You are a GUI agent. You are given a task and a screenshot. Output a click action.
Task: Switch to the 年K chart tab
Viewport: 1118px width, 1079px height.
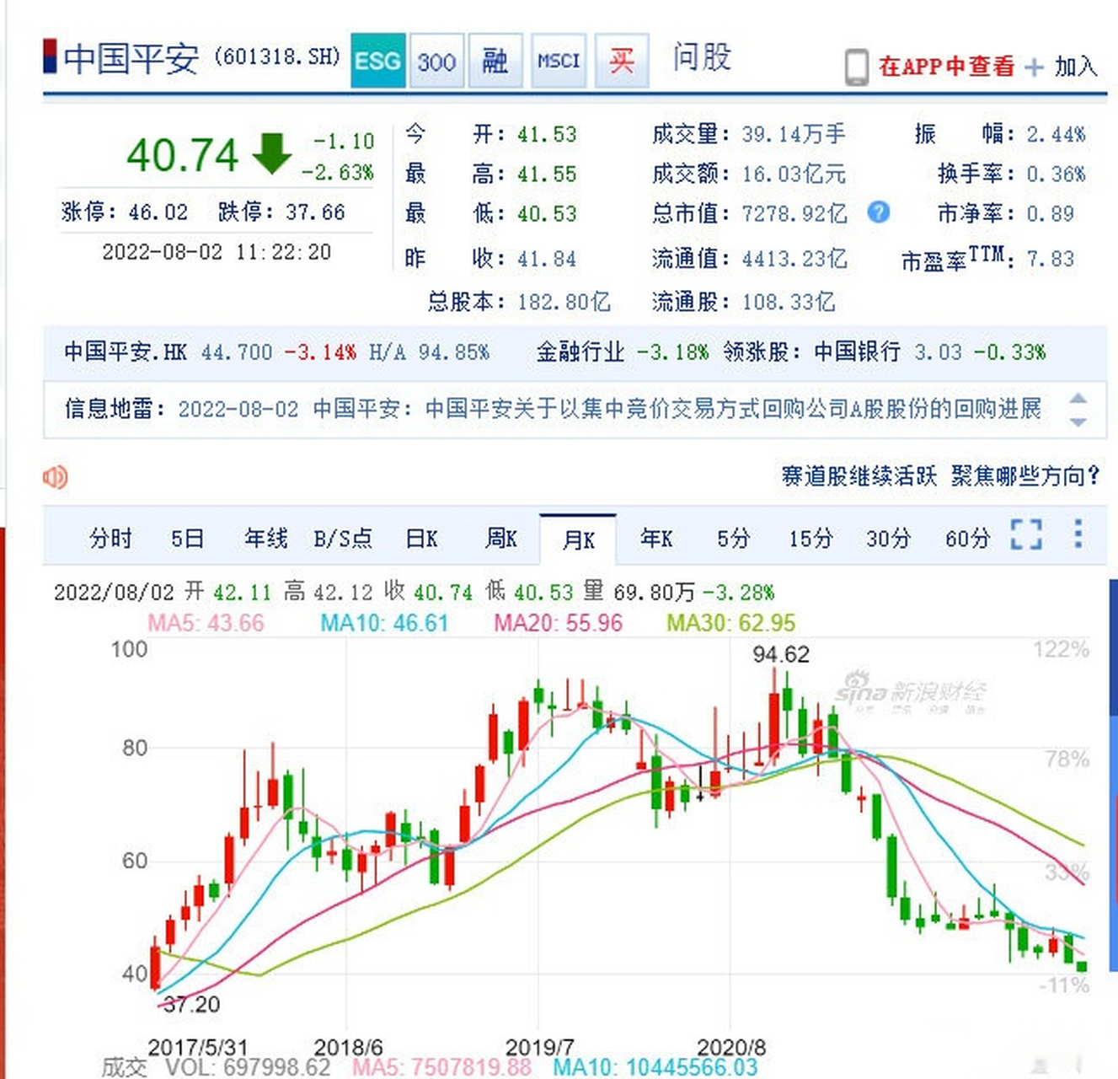[x=655, y=538]
